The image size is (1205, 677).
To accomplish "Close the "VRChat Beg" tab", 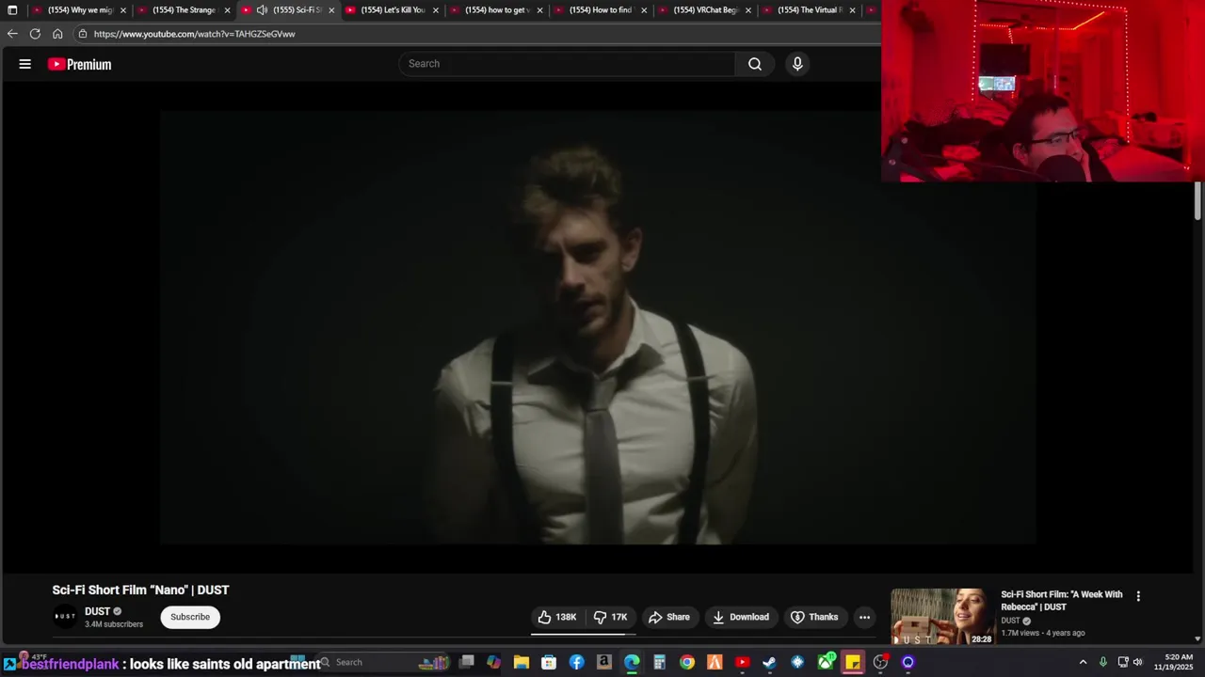I will [x=748, y=10].
